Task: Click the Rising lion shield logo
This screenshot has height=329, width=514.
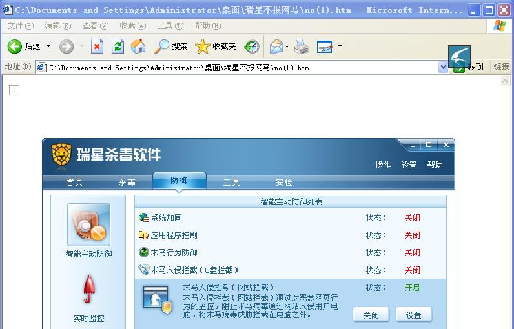Action: pyautogui.click(x=61, y=155)
